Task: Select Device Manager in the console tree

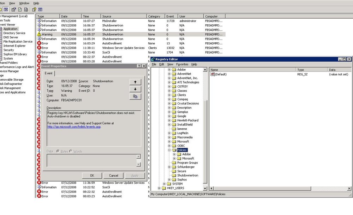Action: point(9,71)
